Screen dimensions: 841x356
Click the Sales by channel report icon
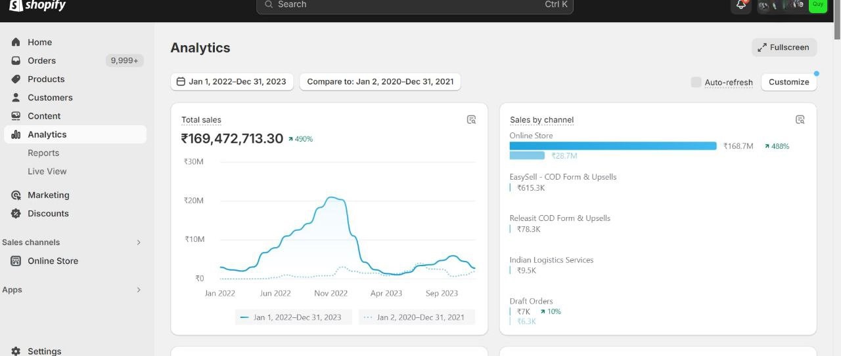(800, 119)
